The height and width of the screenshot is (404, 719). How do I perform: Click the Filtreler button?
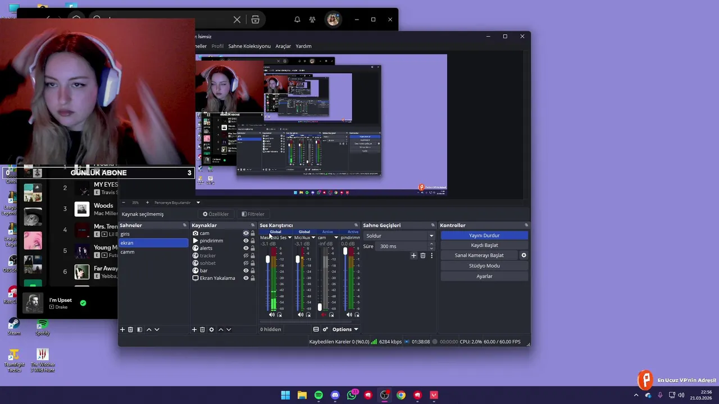point(253,214)
